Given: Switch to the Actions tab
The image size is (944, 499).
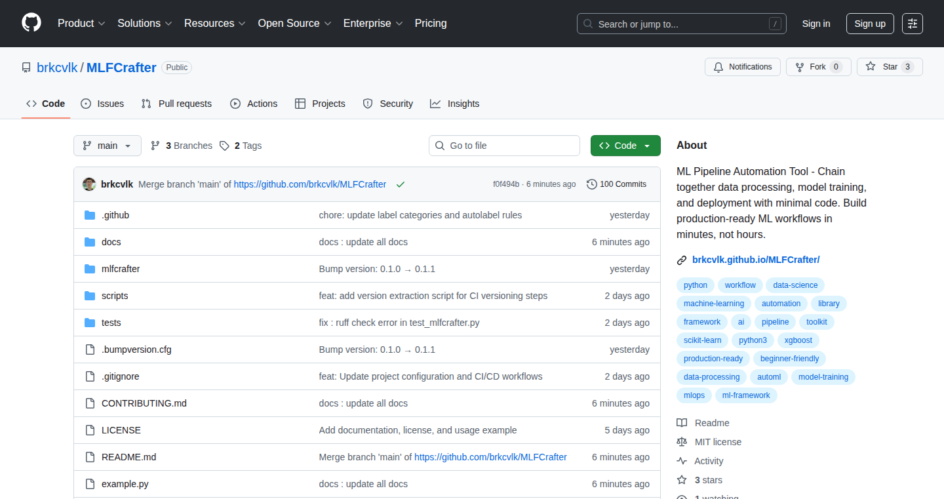Looking at the screenshot, I should click(254, 104).
